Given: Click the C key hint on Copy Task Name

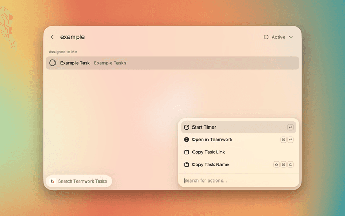Looking at the screenshot, I should [x=291, y=164].
